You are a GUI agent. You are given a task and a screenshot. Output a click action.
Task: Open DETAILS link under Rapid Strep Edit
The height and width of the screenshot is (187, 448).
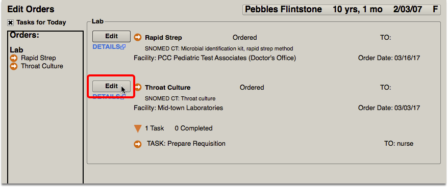(106, 47)
